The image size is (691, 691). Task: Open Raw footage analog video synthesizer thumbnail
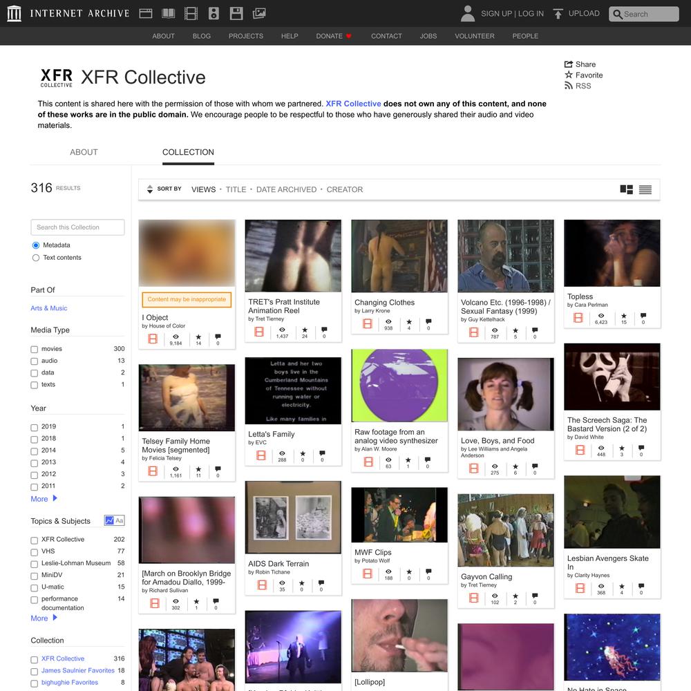[399, 386]
